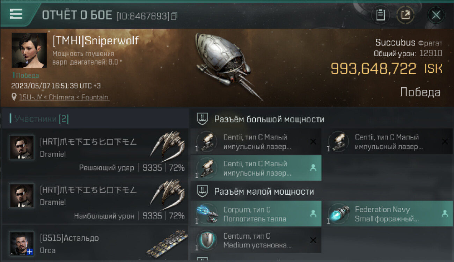This screenshot has width=454, height=262.
Task: Click the location pin icon
Action: 14,97
